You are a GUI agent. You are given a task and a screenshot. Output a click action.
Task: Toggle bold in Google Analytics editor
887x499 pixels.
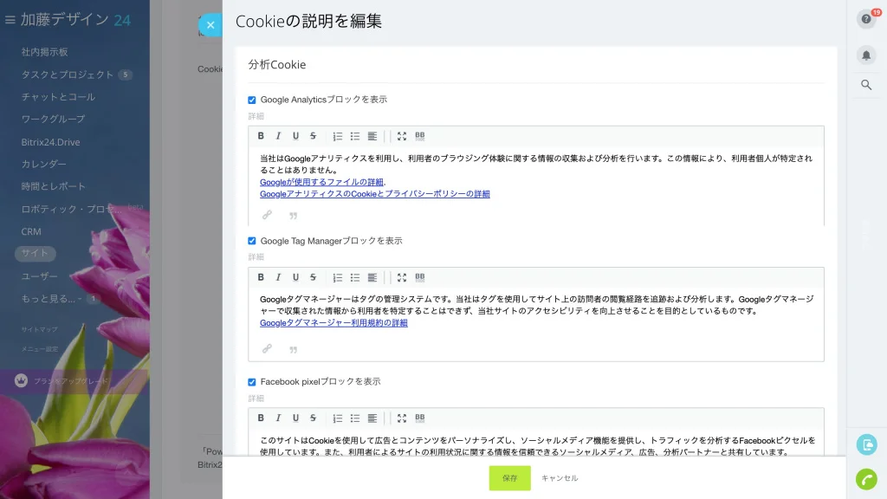pyautogui.click(x=261, y=136)
